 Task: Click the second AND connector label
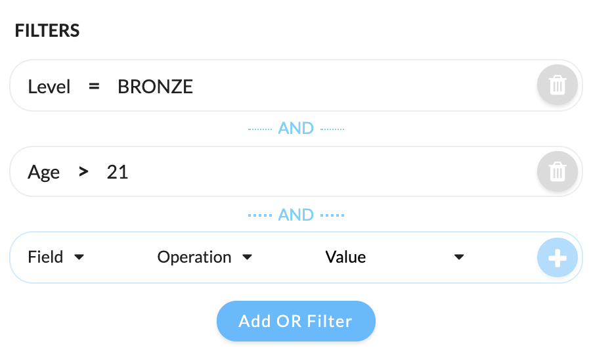point(296,215)
